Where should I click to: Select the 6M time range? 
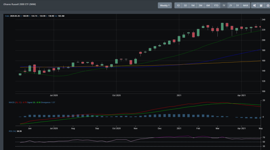click(x=208, y=5)
